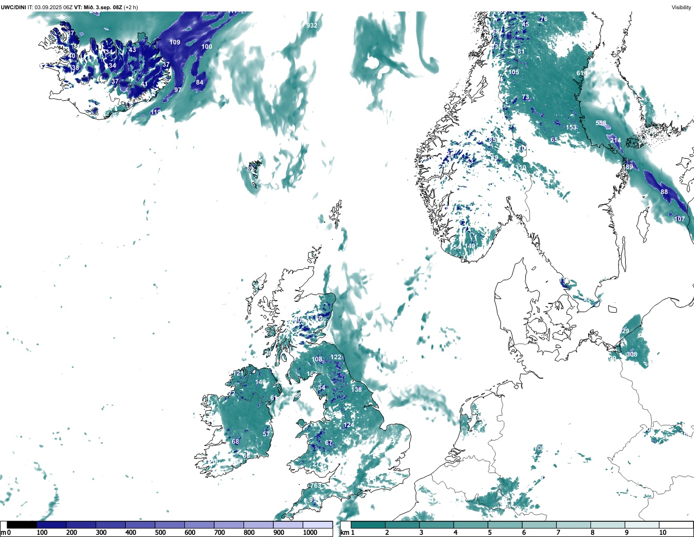Click the '1000' label on the metre legend
This screenshot has width=694, height=537.
310,533
